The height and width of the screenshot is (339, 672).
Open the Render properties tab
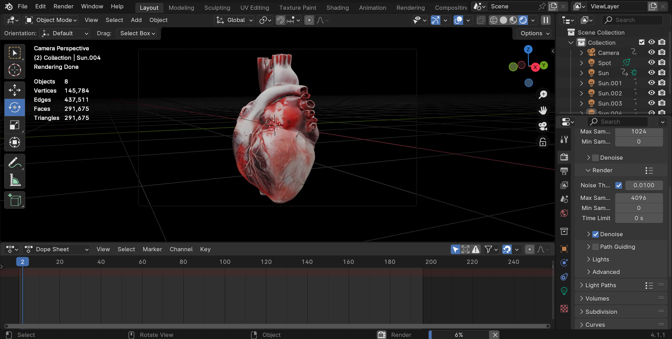564,157
